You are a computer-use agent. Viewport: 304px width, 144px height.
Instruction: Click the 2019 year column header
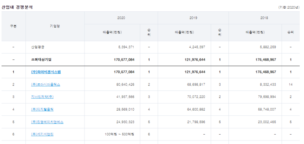(193, 18)
